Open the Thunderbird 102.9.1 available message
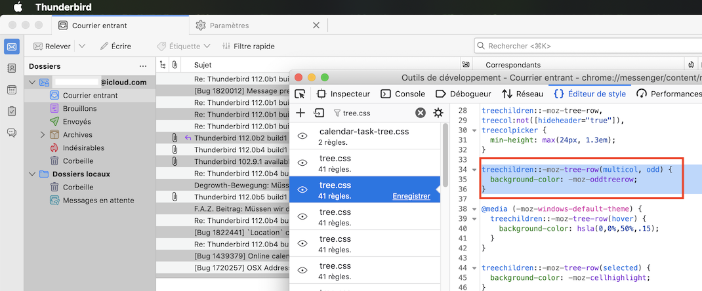Viewport: 702px width, 291px height. [x=223, y=161]
